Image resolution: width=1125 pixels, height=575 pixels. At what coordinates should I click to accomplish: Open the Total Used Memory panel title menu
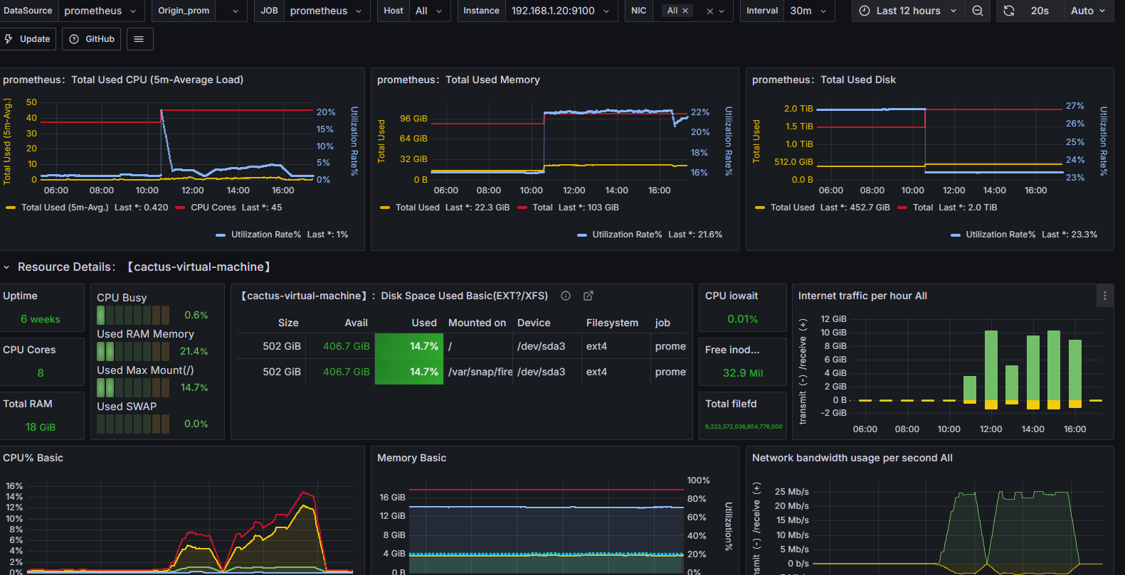pyautogui.click(x=458, y=80)
